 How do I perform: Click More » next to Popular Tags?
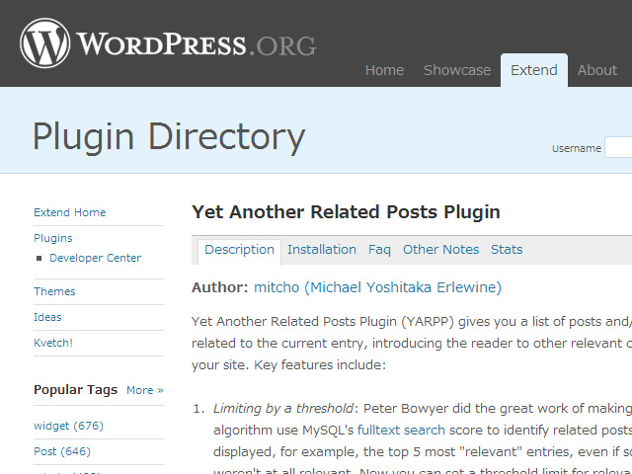pos(145,390)
